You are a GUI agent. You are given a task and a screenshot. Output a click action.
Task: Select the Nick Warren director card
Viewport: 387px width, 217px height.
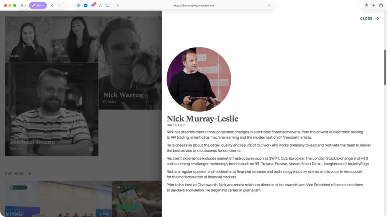click(x=130, y=63)
